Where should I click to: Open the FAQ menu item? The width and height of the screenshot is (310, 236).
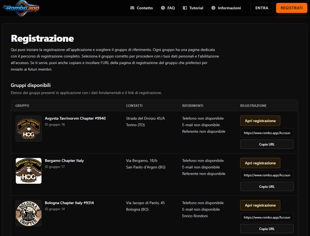point(168,8)
